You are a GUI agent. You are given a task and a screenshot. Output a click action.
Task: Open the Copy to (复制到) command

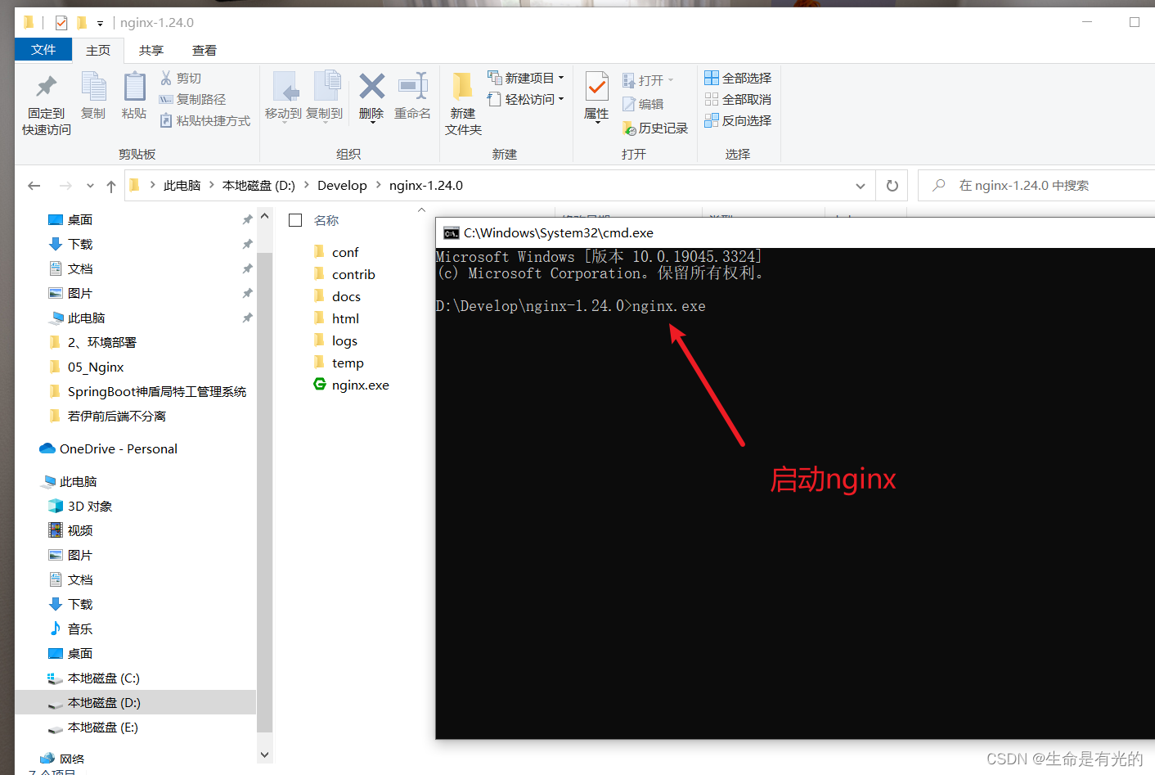click(x=325, y=97)
